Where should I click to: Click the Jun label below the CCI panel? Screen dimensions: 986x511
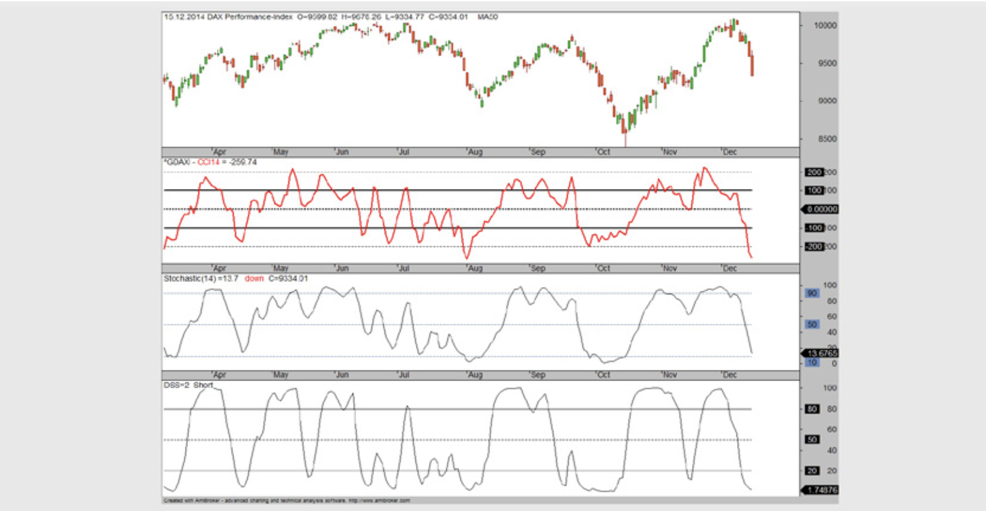click(341, 268)
